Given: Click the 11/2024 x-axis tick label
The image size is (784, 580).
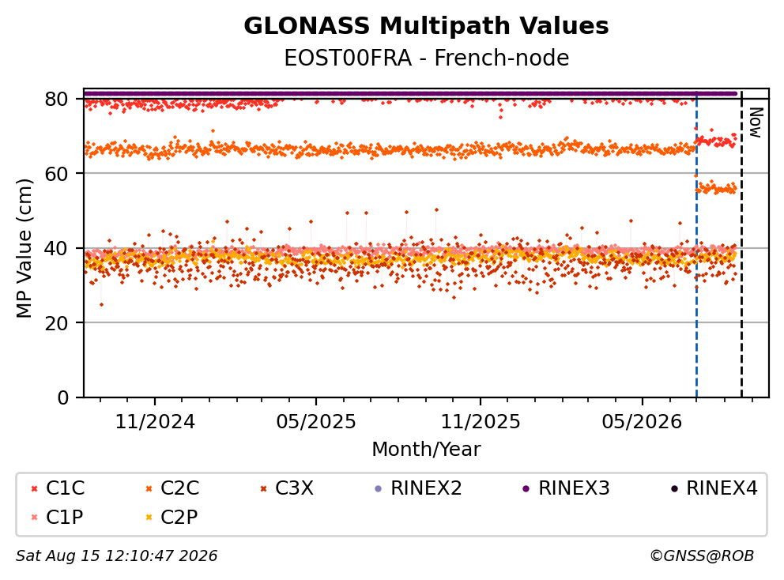Looking at the screenshot, I should 155,422.
